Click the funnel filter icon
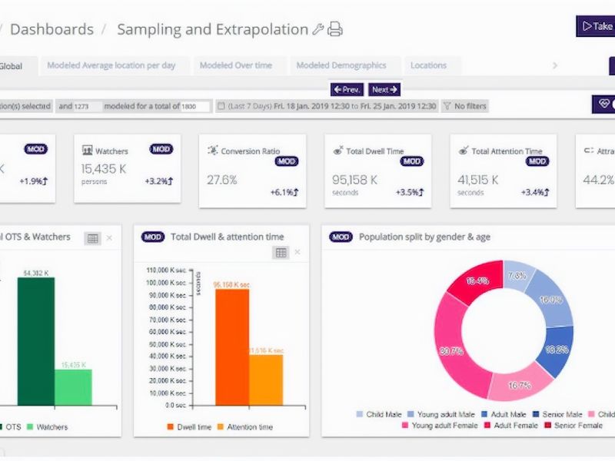The image size is (615, 461). [x=447, y=106]
